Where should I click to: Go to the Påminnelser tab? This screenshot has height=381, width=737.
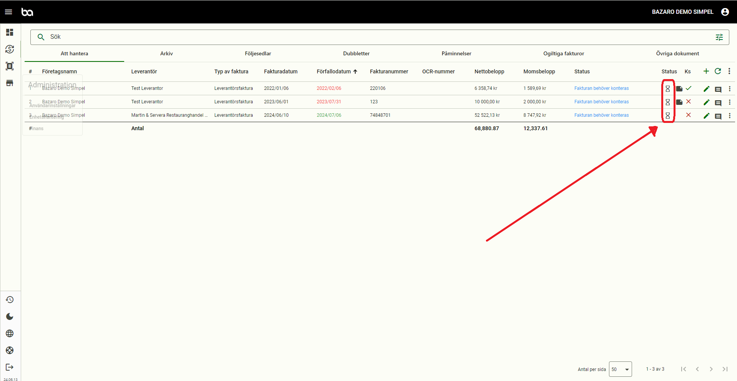click(x=456, y=54)
